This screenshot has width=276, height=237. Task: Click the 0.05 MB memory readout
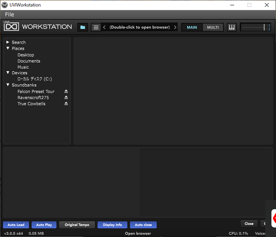tap(36, 234)
